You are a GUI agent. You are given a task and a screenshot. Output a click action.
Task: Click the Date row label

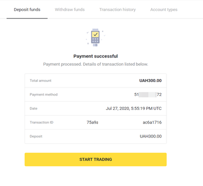pos(33,108)
